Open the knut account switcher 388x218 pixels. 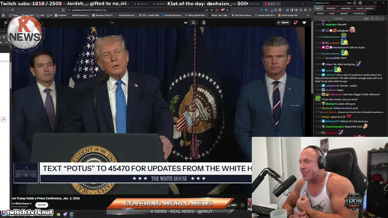tap(349, 3)
